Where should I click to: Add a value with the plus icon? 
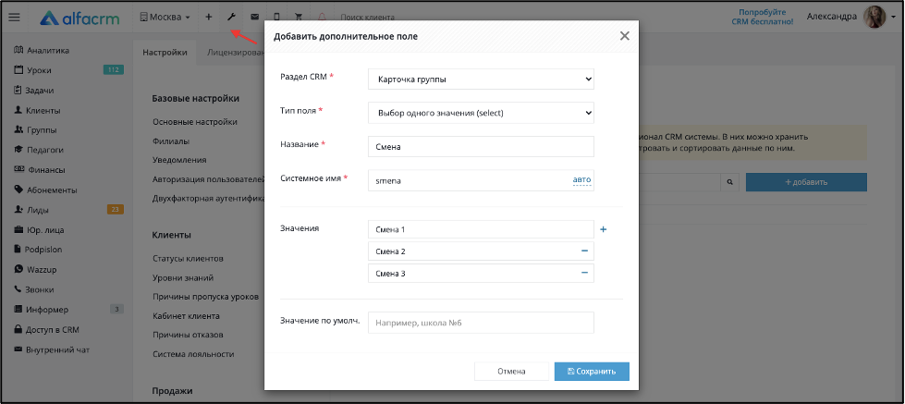[x=604, y=229]
